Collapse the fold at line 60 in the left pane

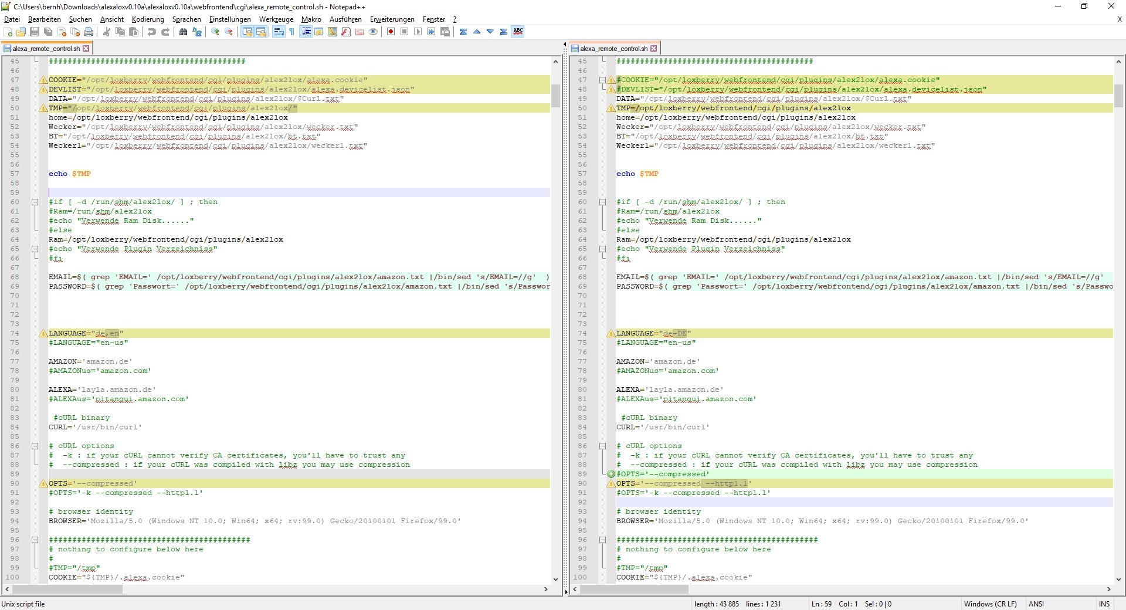pos(35,202)
